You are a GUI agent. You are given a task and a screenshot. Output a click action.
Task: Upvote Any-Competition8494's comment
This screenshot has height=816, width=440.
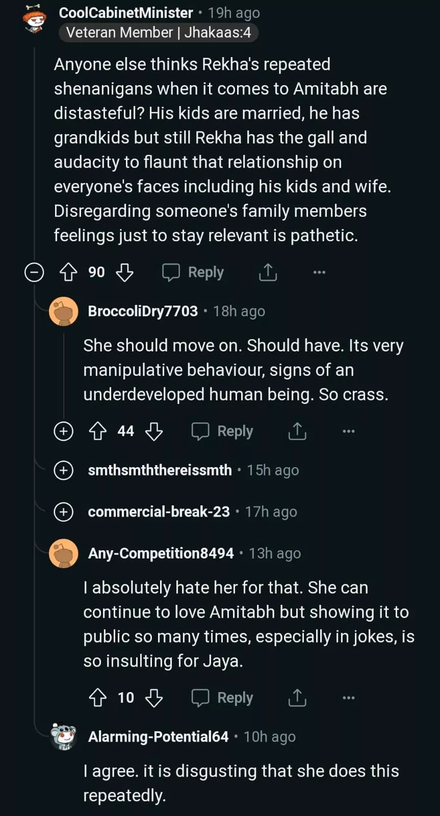click(97, 698)
